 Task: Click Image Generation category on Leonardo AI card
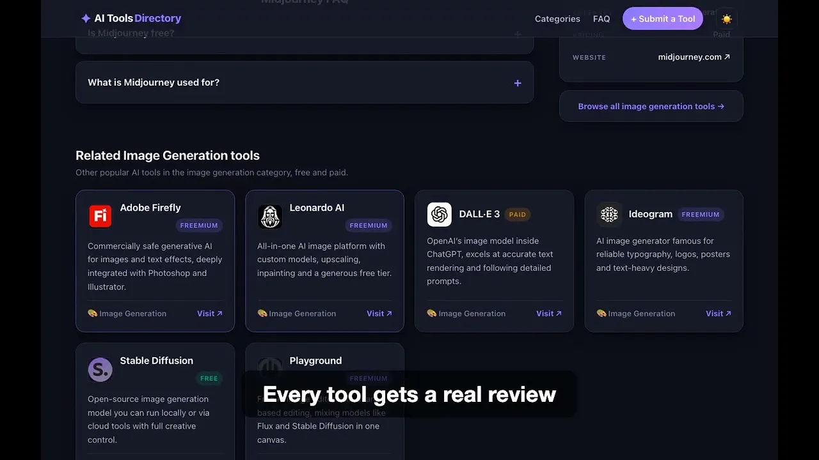click(296, 313)
